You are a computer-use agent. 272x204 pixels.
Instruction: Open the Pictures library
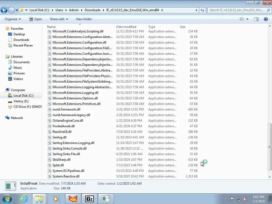point(19,73)
